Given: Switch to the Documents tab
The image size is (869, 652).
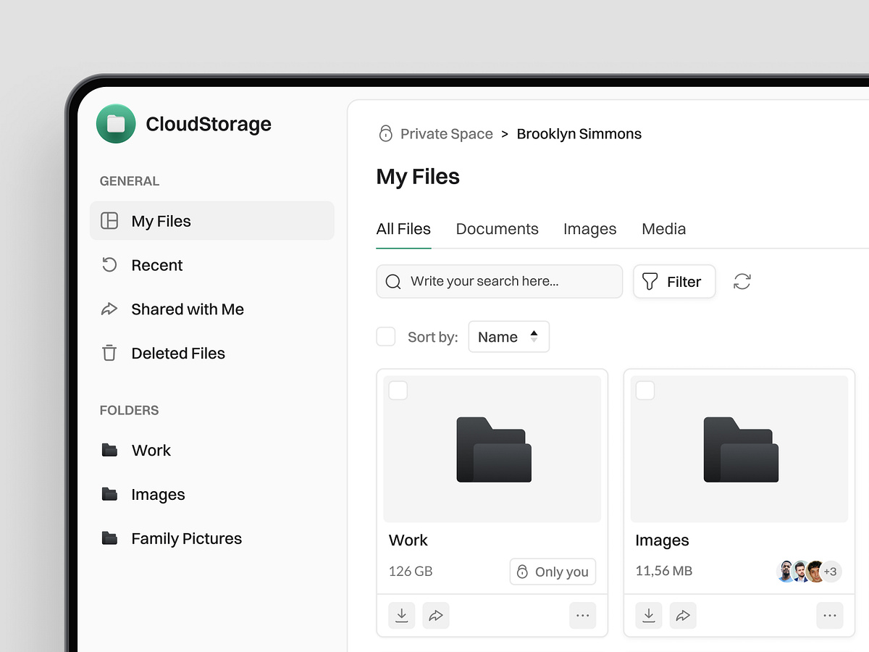Looking at the screenshot, I should (x=497, y=229).
